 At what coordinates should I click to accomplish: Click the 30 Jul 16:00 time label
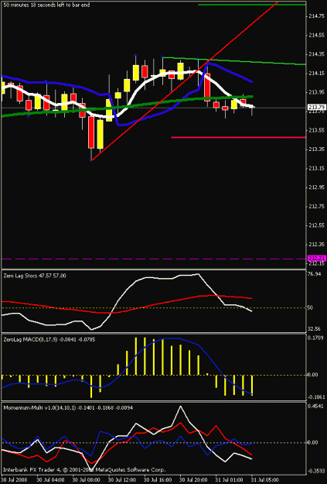pos(158,480)
